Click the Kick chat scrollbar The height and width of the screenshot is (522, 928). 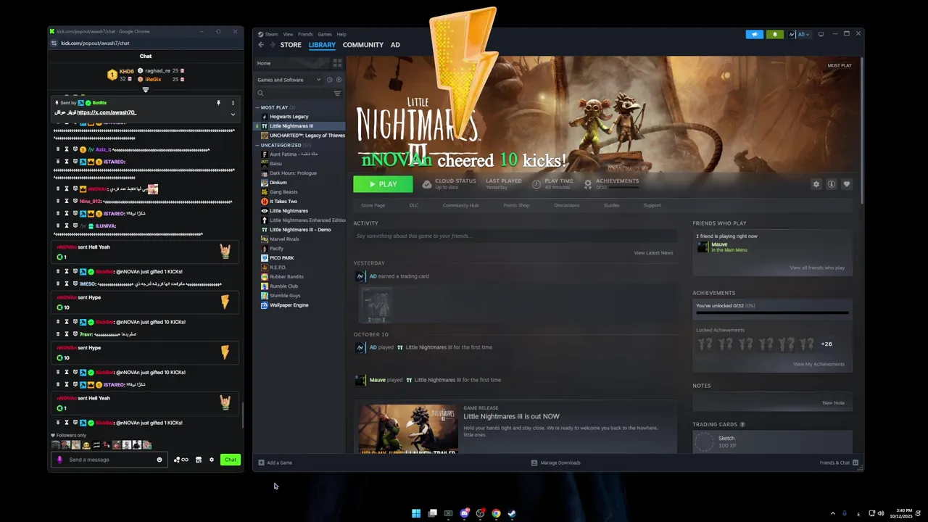coord(242,415)
